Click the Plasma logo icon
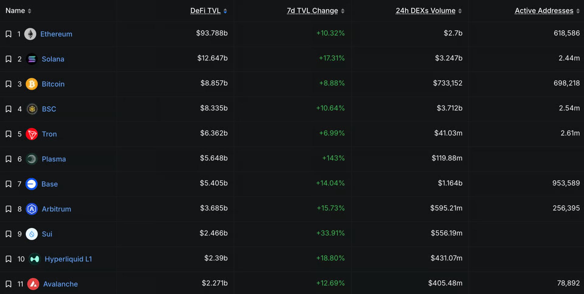 pos(32,159)
